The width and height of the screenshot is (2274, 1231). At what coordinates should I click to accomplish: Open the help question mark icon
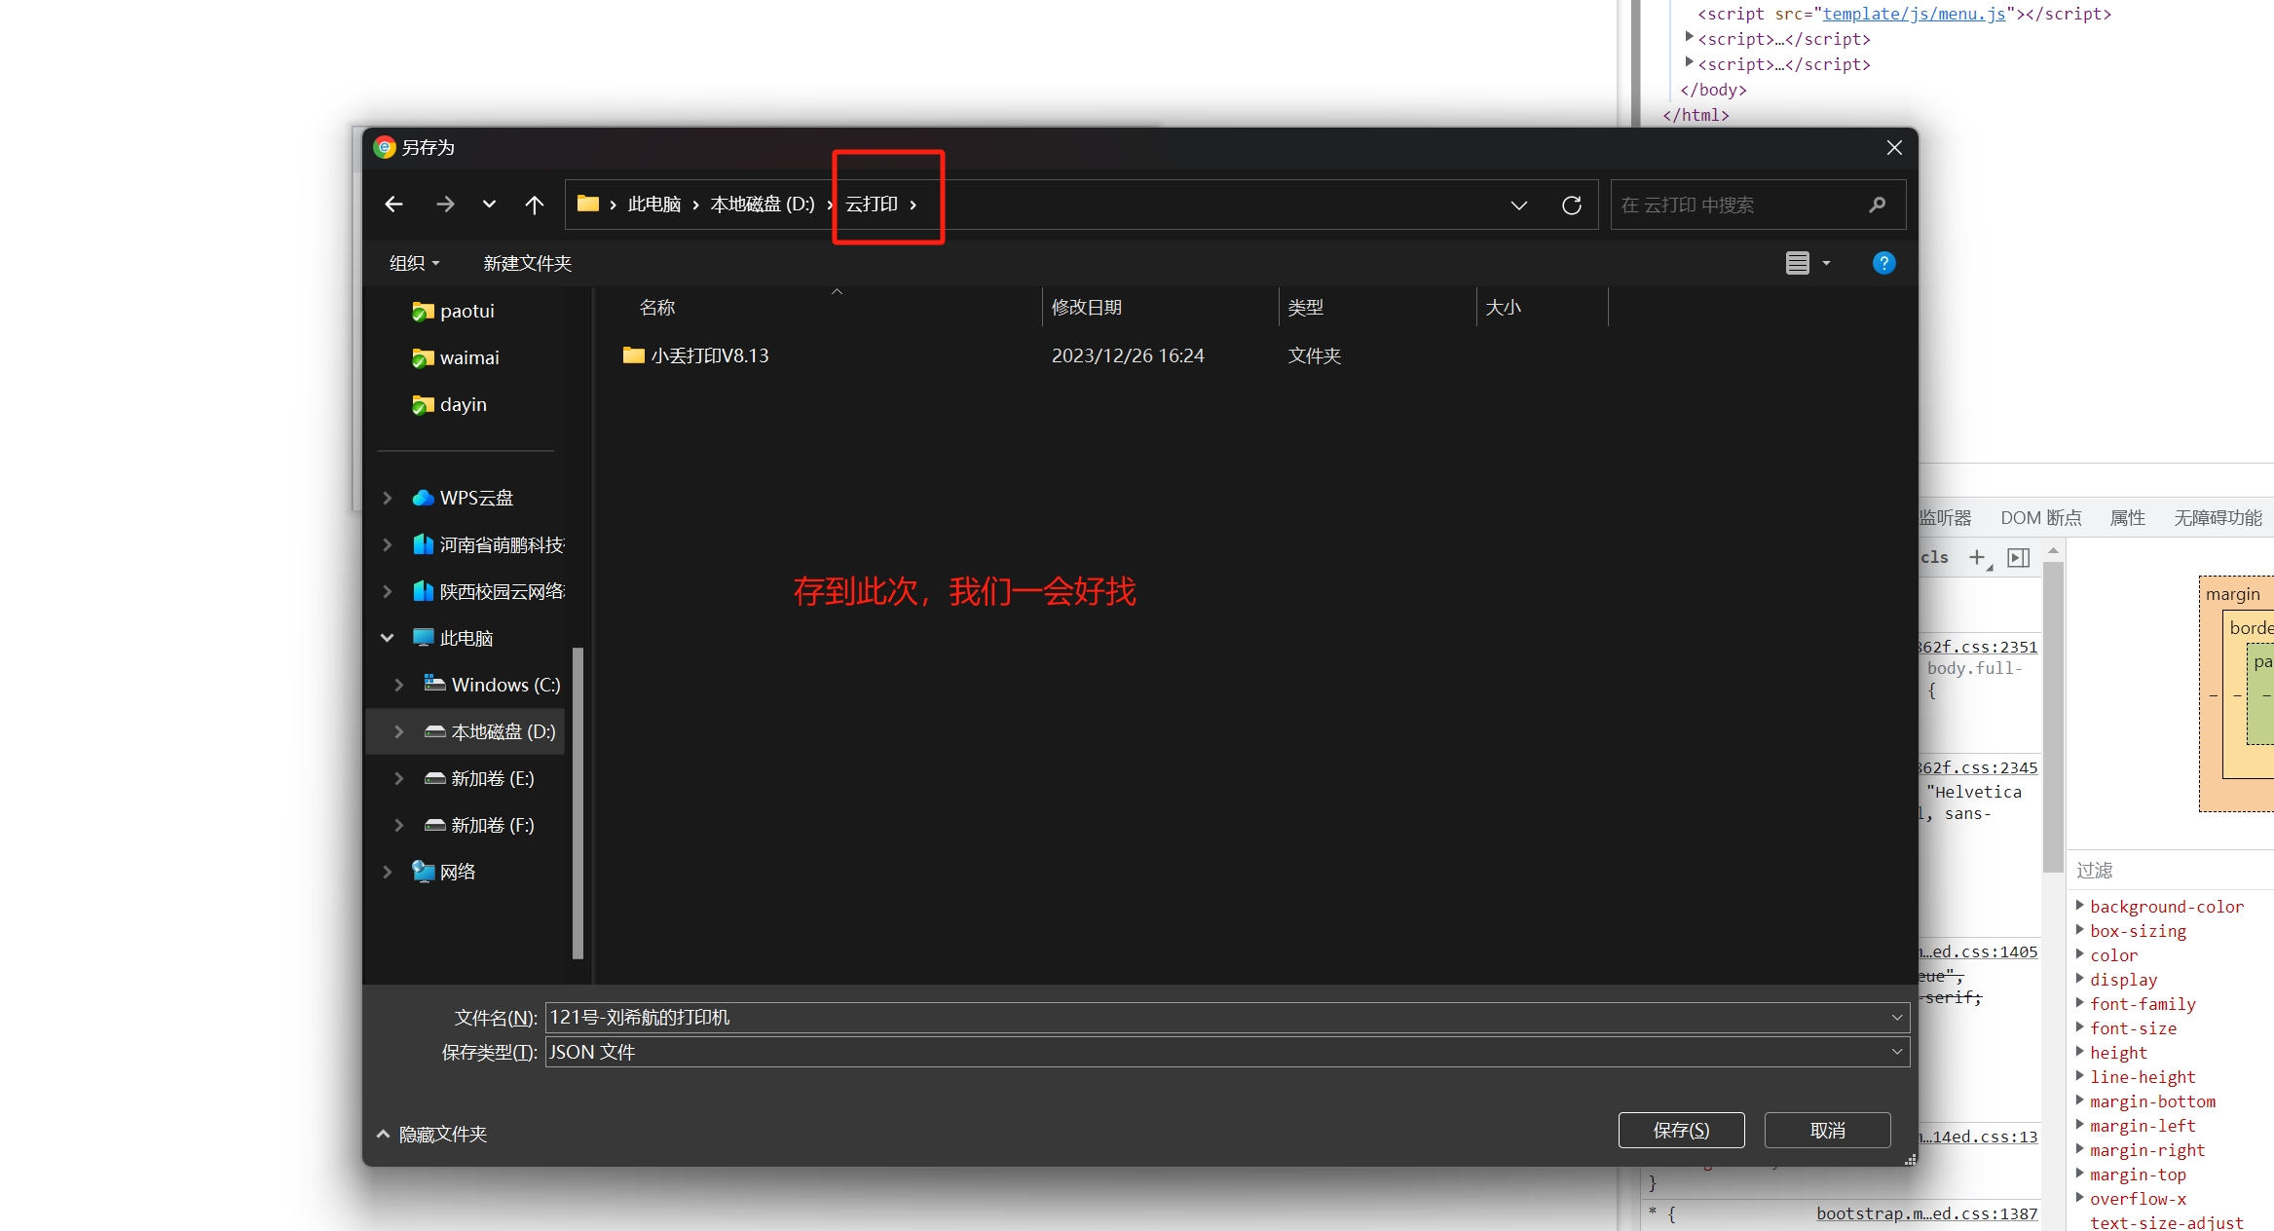1883,263
